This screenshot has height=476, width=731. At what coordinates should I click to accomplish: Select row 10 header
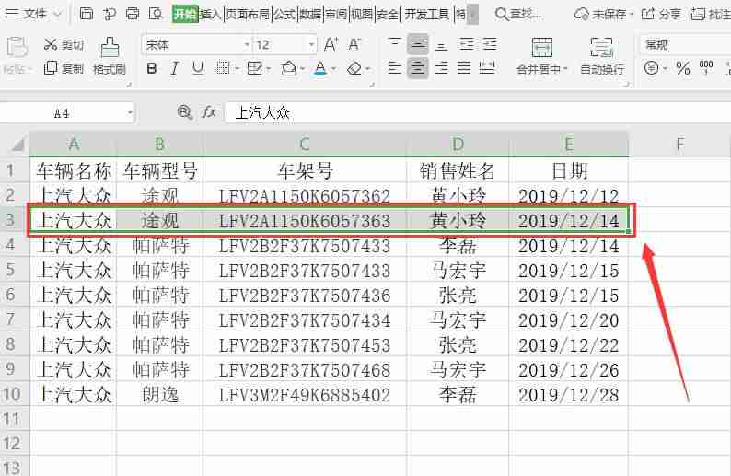pos(13,394)
